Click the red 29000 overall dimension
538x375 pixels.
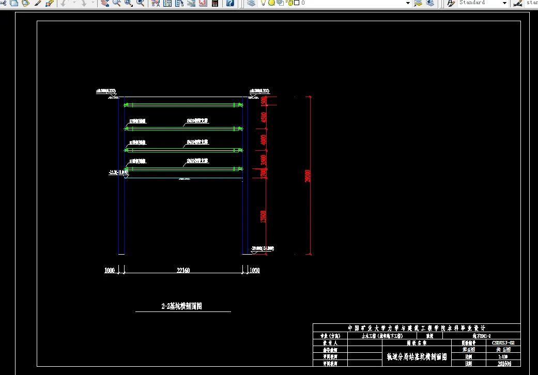308,176
